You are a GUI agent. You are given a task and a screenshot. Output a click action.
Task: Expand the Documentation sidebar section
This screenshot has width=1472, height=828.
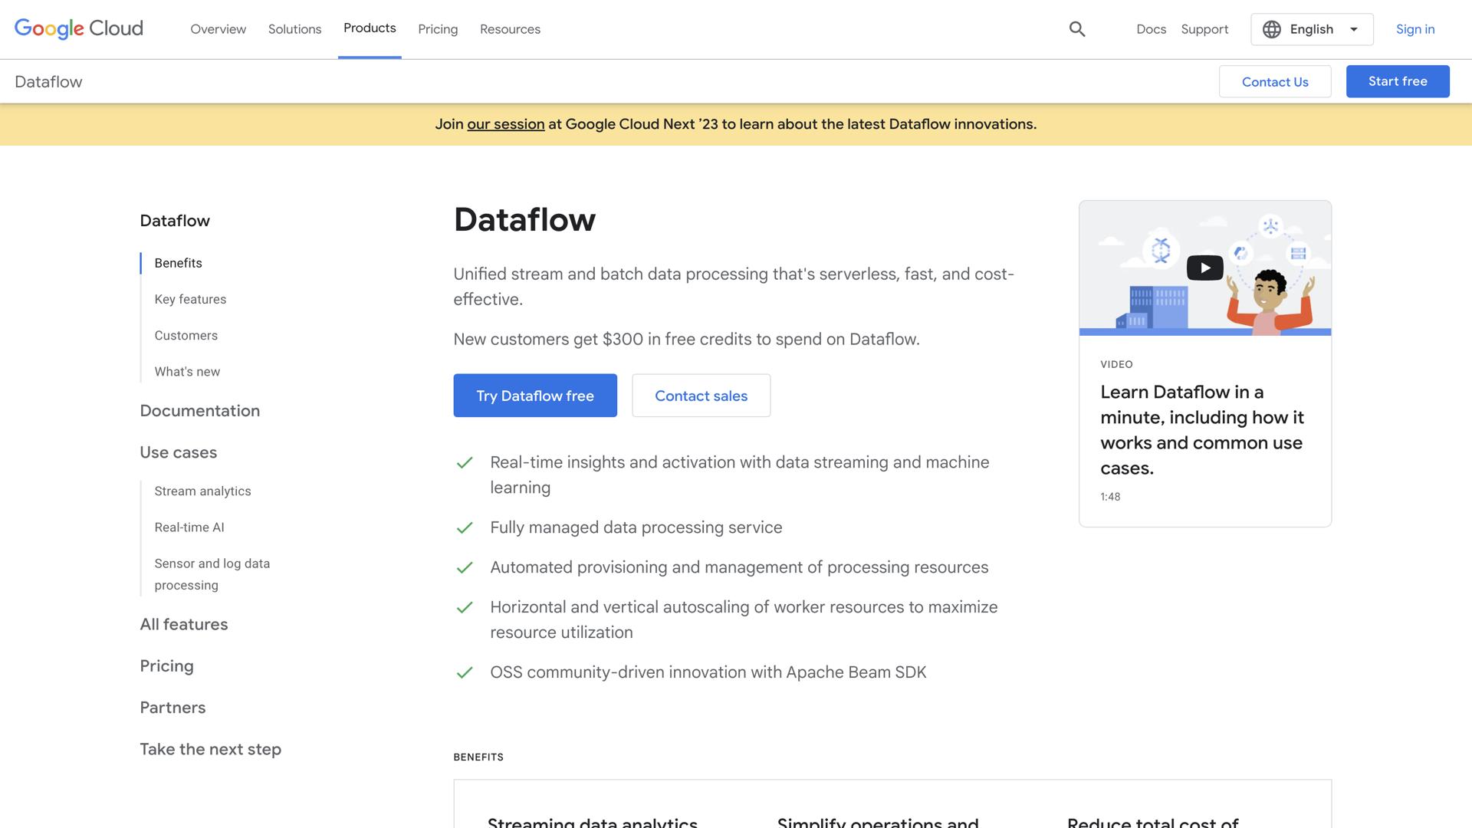pos(199,411)
